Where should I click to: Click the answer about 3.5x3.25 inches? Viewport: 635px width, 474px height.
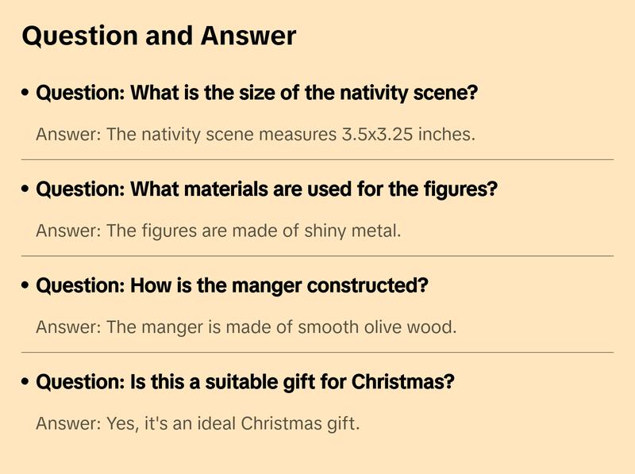point(256,134)
